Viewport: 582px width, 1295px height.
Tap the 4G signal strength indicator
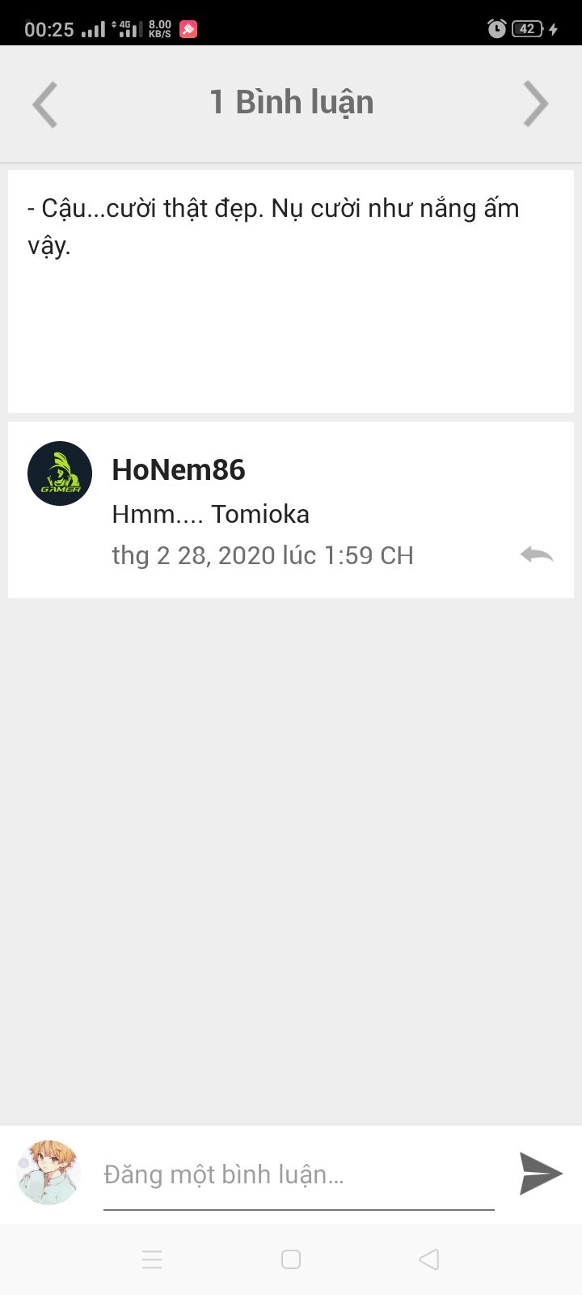point(125,29)
